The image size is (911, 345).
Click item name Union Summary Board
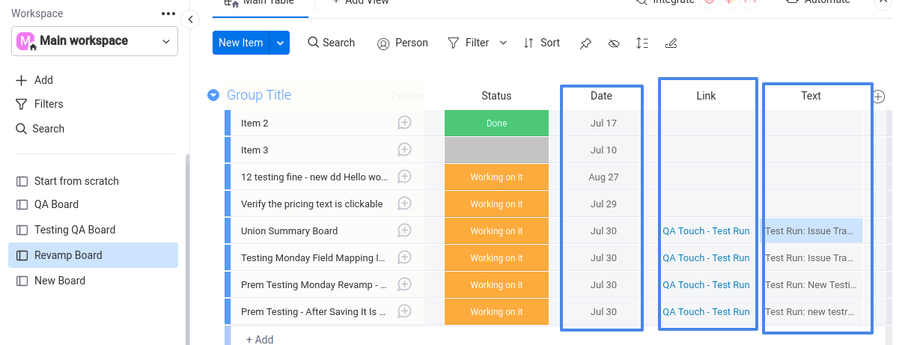289,231
